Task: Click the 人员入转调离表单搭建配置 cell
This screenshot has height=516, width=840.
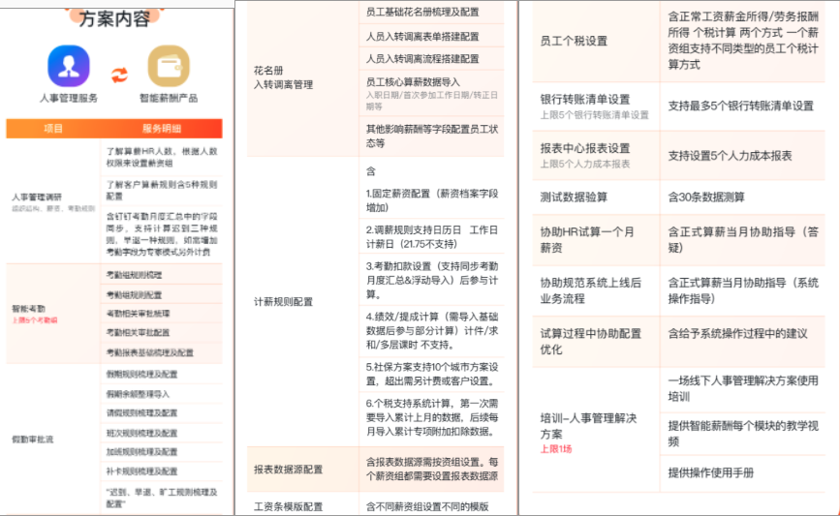Action: tap(422, 37)
